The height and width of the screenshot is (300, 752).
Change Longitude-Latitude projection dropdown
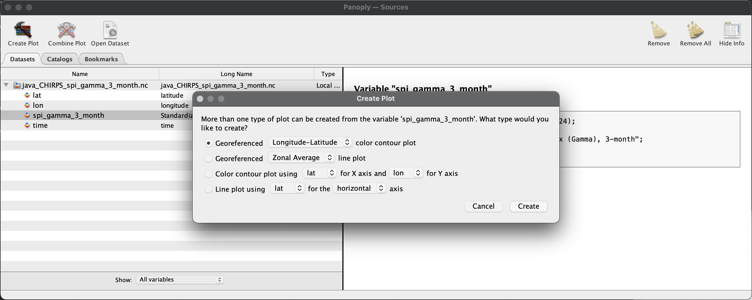pyautogui.click(x=309, y=142)
